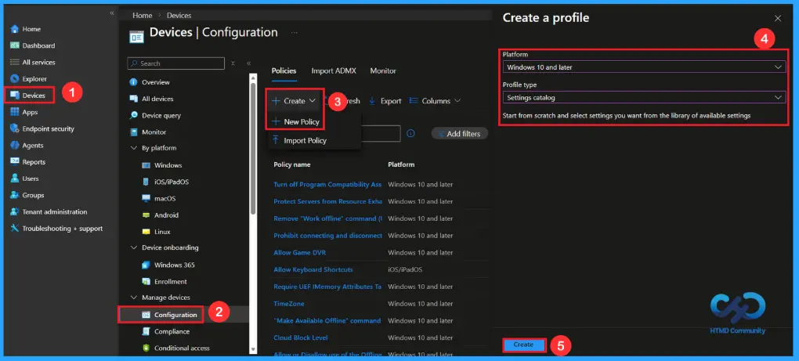Open the ellipsis menu beside Configuration title
Viewport: 799px width, 361px height.
pos(294,33)
